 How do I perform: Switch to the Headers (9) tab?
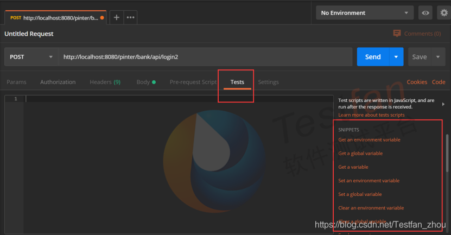click(x=105, y=82)
